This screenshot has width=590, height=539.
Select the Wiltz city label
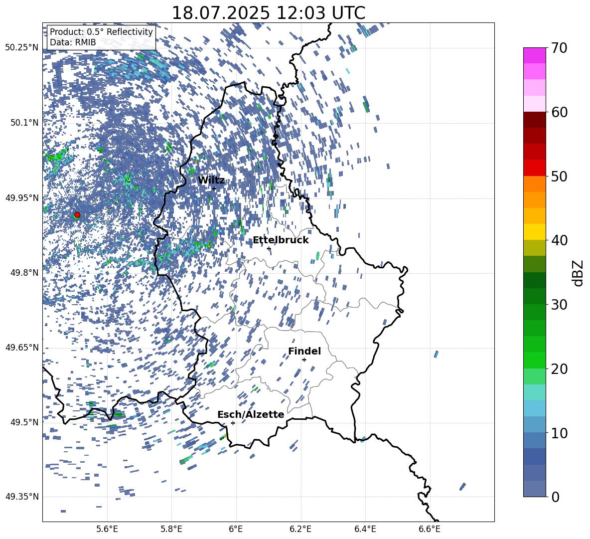(x=211, y=180)
